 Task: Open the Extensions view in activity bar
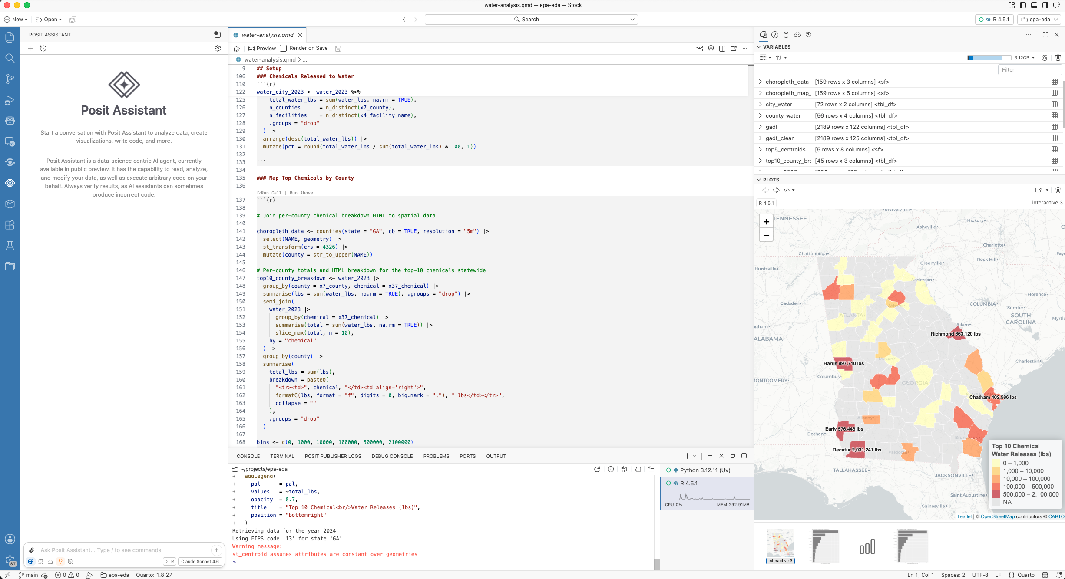tap(10, 225)
